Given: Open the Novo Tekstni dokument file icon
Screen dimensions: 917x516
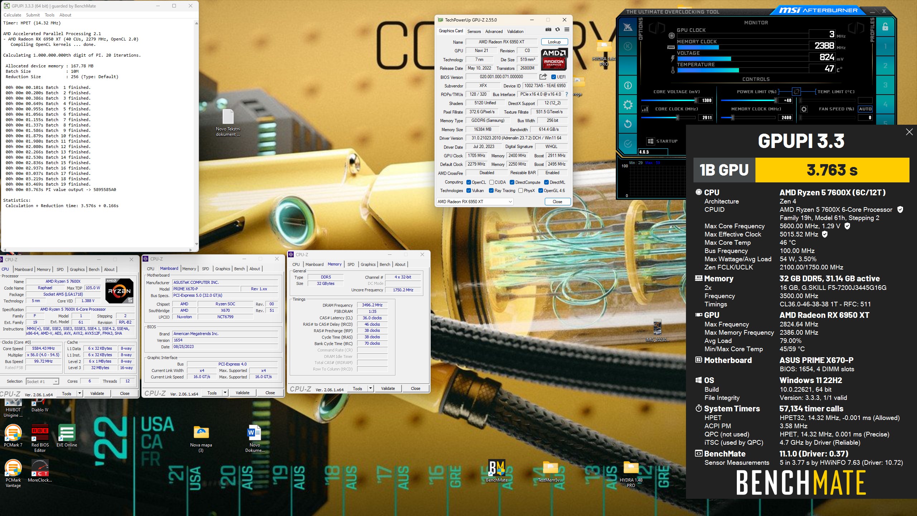Looking at the screenshot, I should click(228, 122).
